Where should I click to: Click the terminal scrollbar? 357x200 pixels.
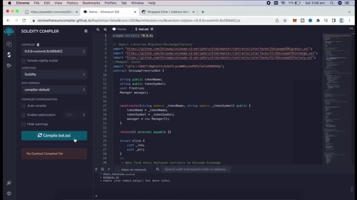coord(352,189)
